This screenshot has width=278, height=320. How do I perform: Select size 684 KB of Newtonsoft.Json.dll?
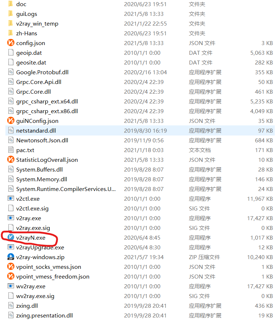pyautogui.click(x=264, y=141)
